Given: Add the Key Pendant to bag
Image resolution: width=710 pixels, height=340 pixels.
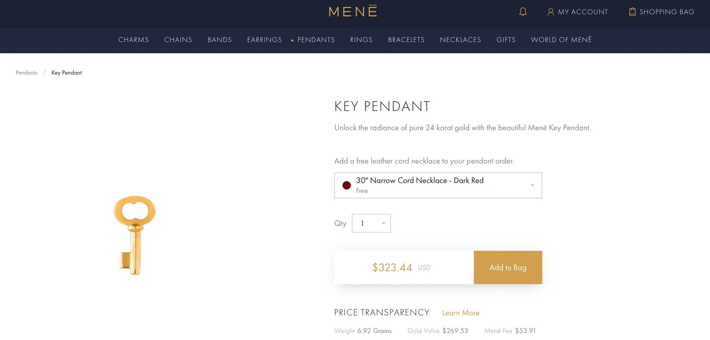Looking at the screenshot, I should point(508,267).
